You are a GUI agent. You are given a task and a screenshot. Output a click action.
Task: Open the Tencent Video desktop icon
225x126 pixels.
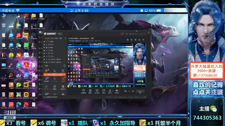coord(19,26)
